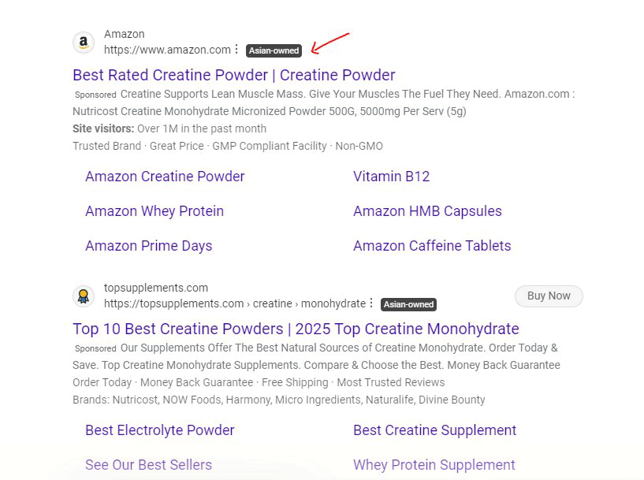644x480 pixels.
Task: Go to Amazon Creatine Powder sitelink
Action: pyautogui.click(x=165, y=177)
